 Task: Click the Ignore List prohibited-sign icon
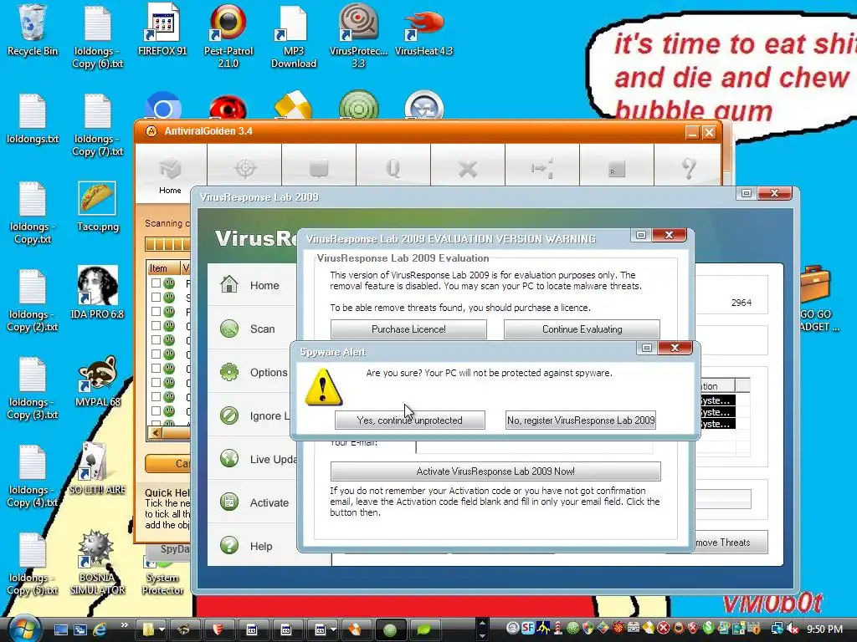point(229,415)
